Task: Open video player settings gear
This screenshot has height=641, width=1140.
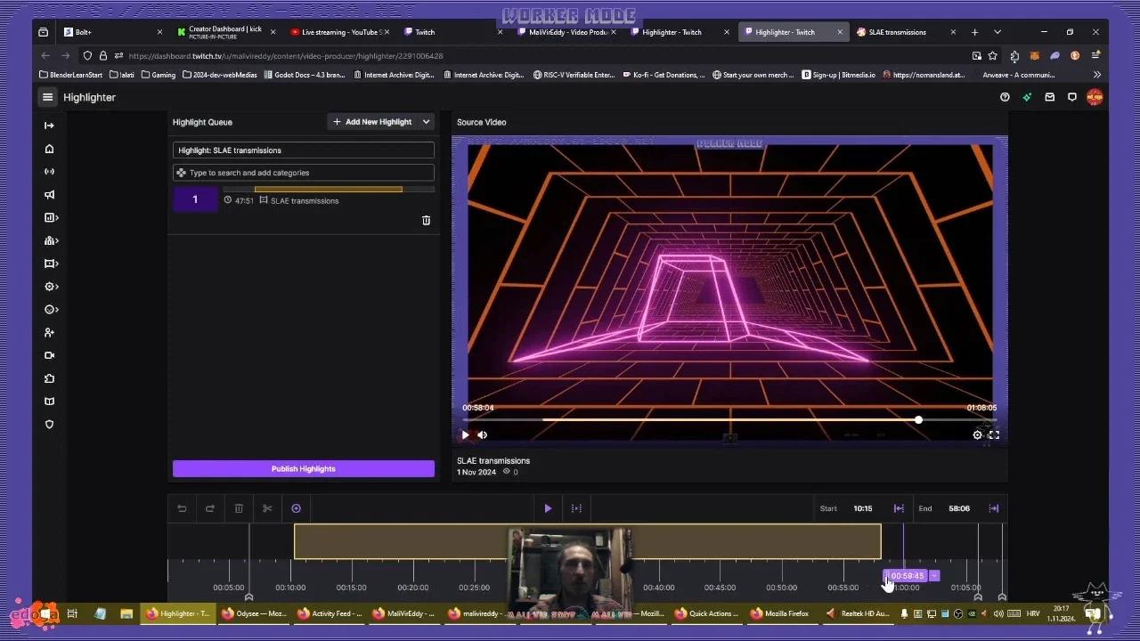Action: click(977, 435)
